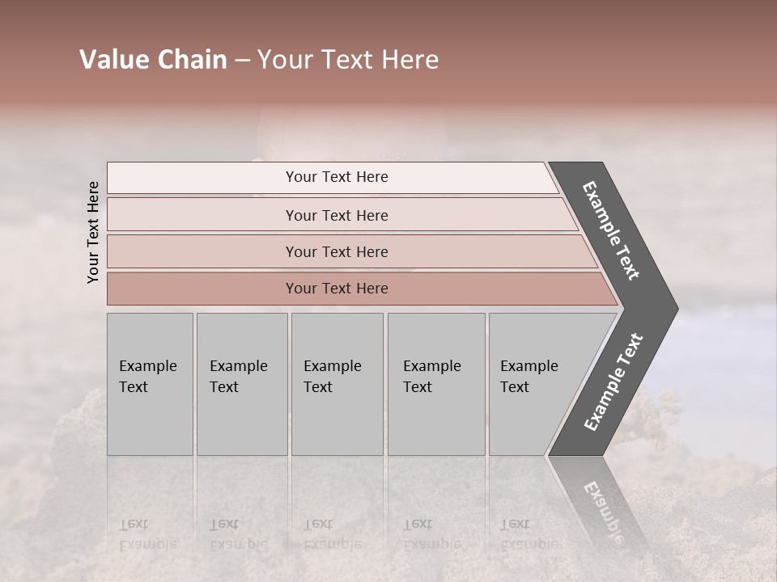Click the topmost 'Your Text Here' bar
The height and width of the screenshot is (582, 777).
(x=337, y=178)
